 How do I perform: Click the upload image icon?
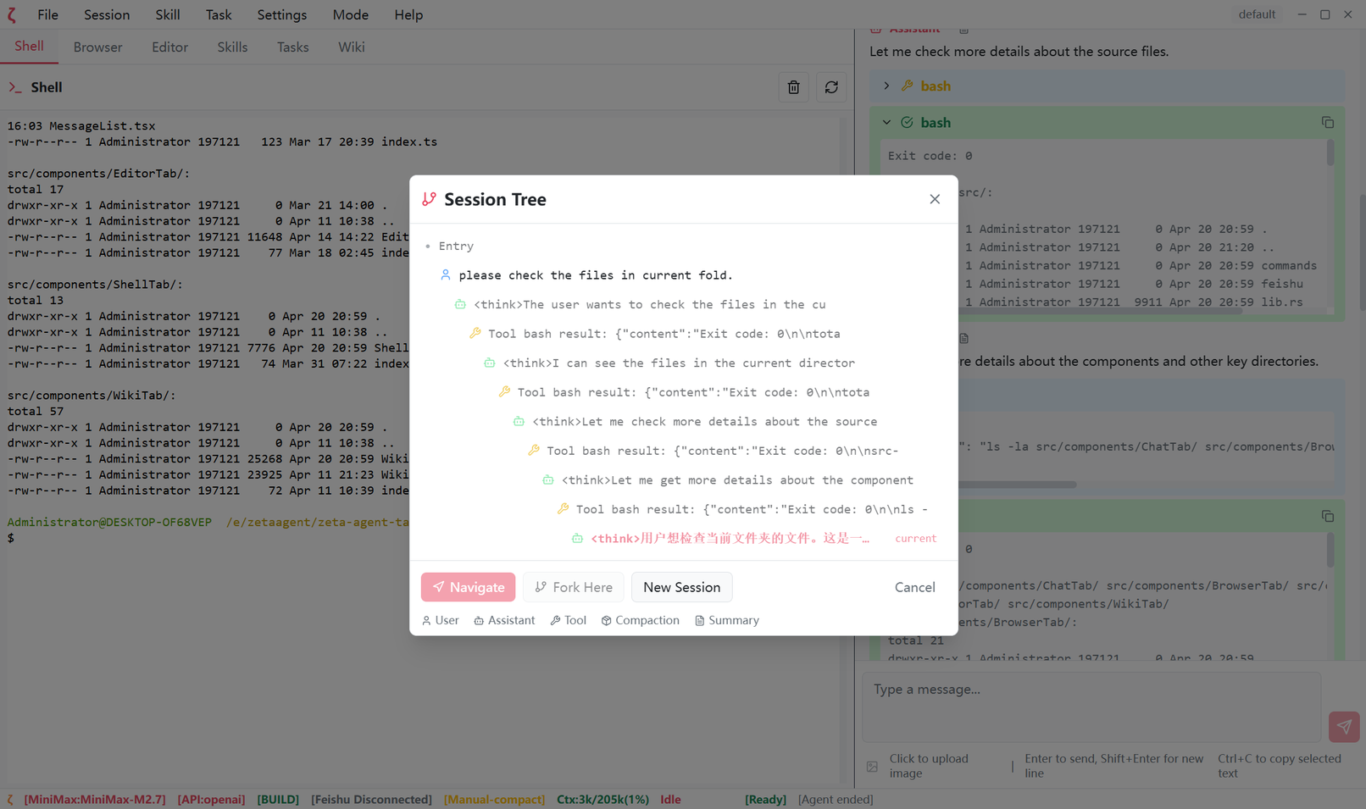point(873,766)
